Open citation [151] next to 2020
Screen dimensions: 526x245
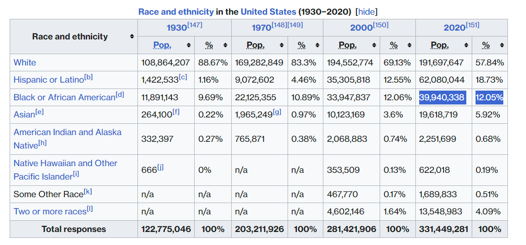click(473, 25)
